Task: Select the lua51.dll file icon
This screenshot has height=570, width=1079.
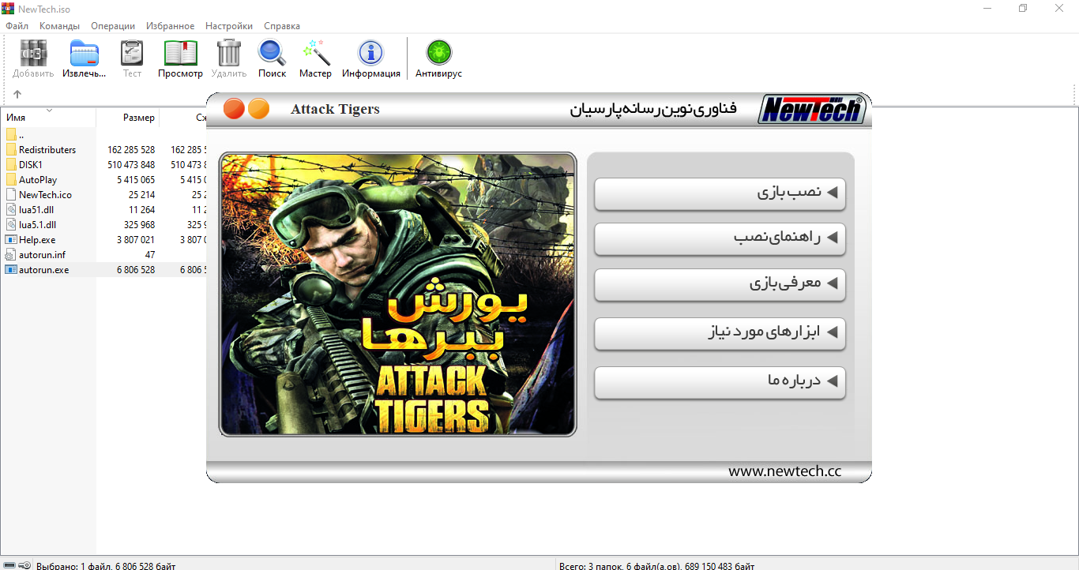Action: tap(11, 210)
